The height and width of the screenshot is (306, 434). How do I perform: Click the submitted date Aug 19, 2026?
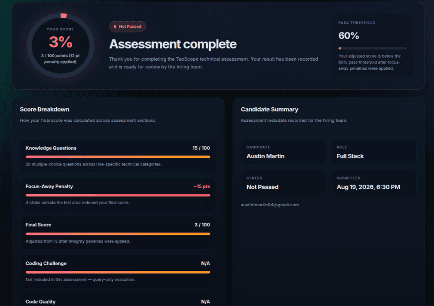[x=368, y=187]
